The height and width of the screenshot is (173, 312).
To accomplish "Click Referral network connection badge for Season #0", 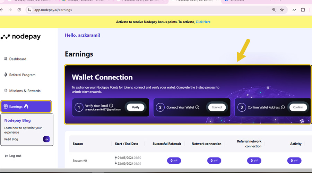I will point(254,161).
